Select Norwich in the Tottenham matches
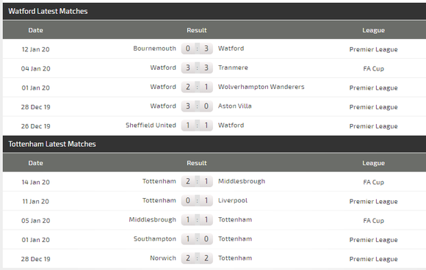The image size is (426, 270). [163, 258]
